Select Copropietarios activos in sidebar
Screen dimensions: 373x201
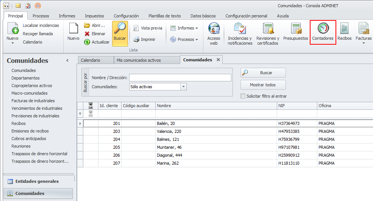point(32,86)
